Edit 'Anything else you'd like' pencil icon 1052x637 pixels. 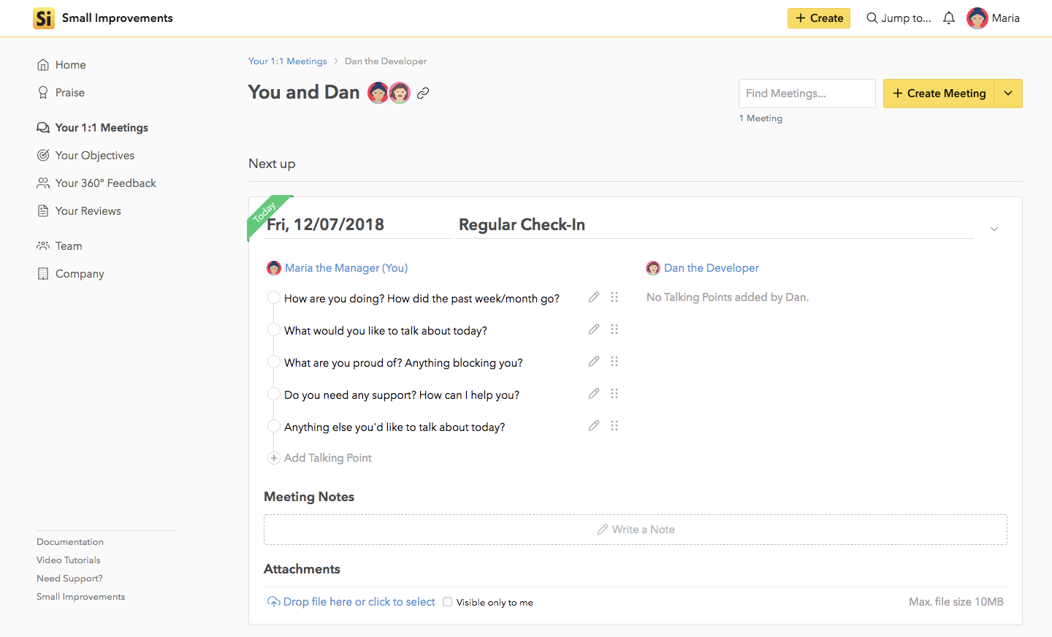(x=594, y=426)
